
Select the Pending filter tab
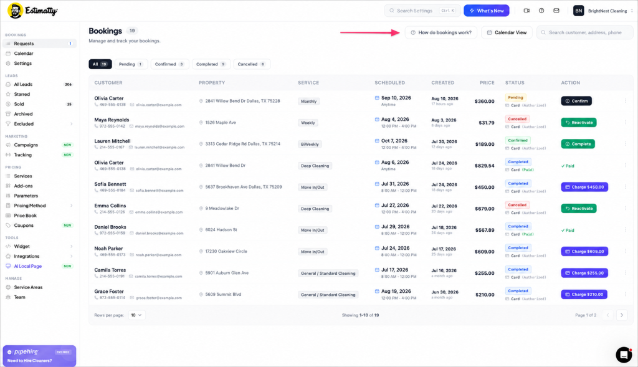coord(131,64)
